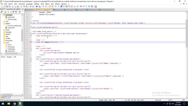This screenshot has height=106, width=188.
Task: Toggle Synchronize Horizontal Scrolling icon
Action: pos(52,6)
